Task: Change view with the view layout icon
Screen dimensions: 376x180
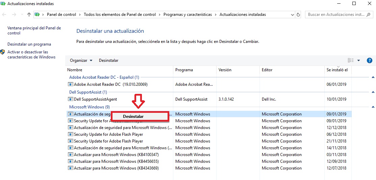Action: [x=351, y=60]
